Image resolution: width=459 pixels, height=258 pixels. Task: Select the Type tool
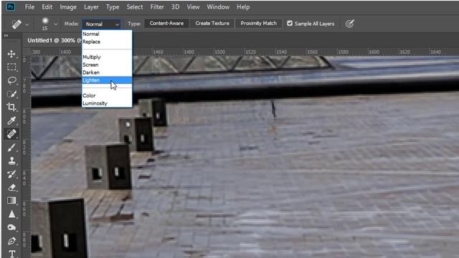[12, 254]
